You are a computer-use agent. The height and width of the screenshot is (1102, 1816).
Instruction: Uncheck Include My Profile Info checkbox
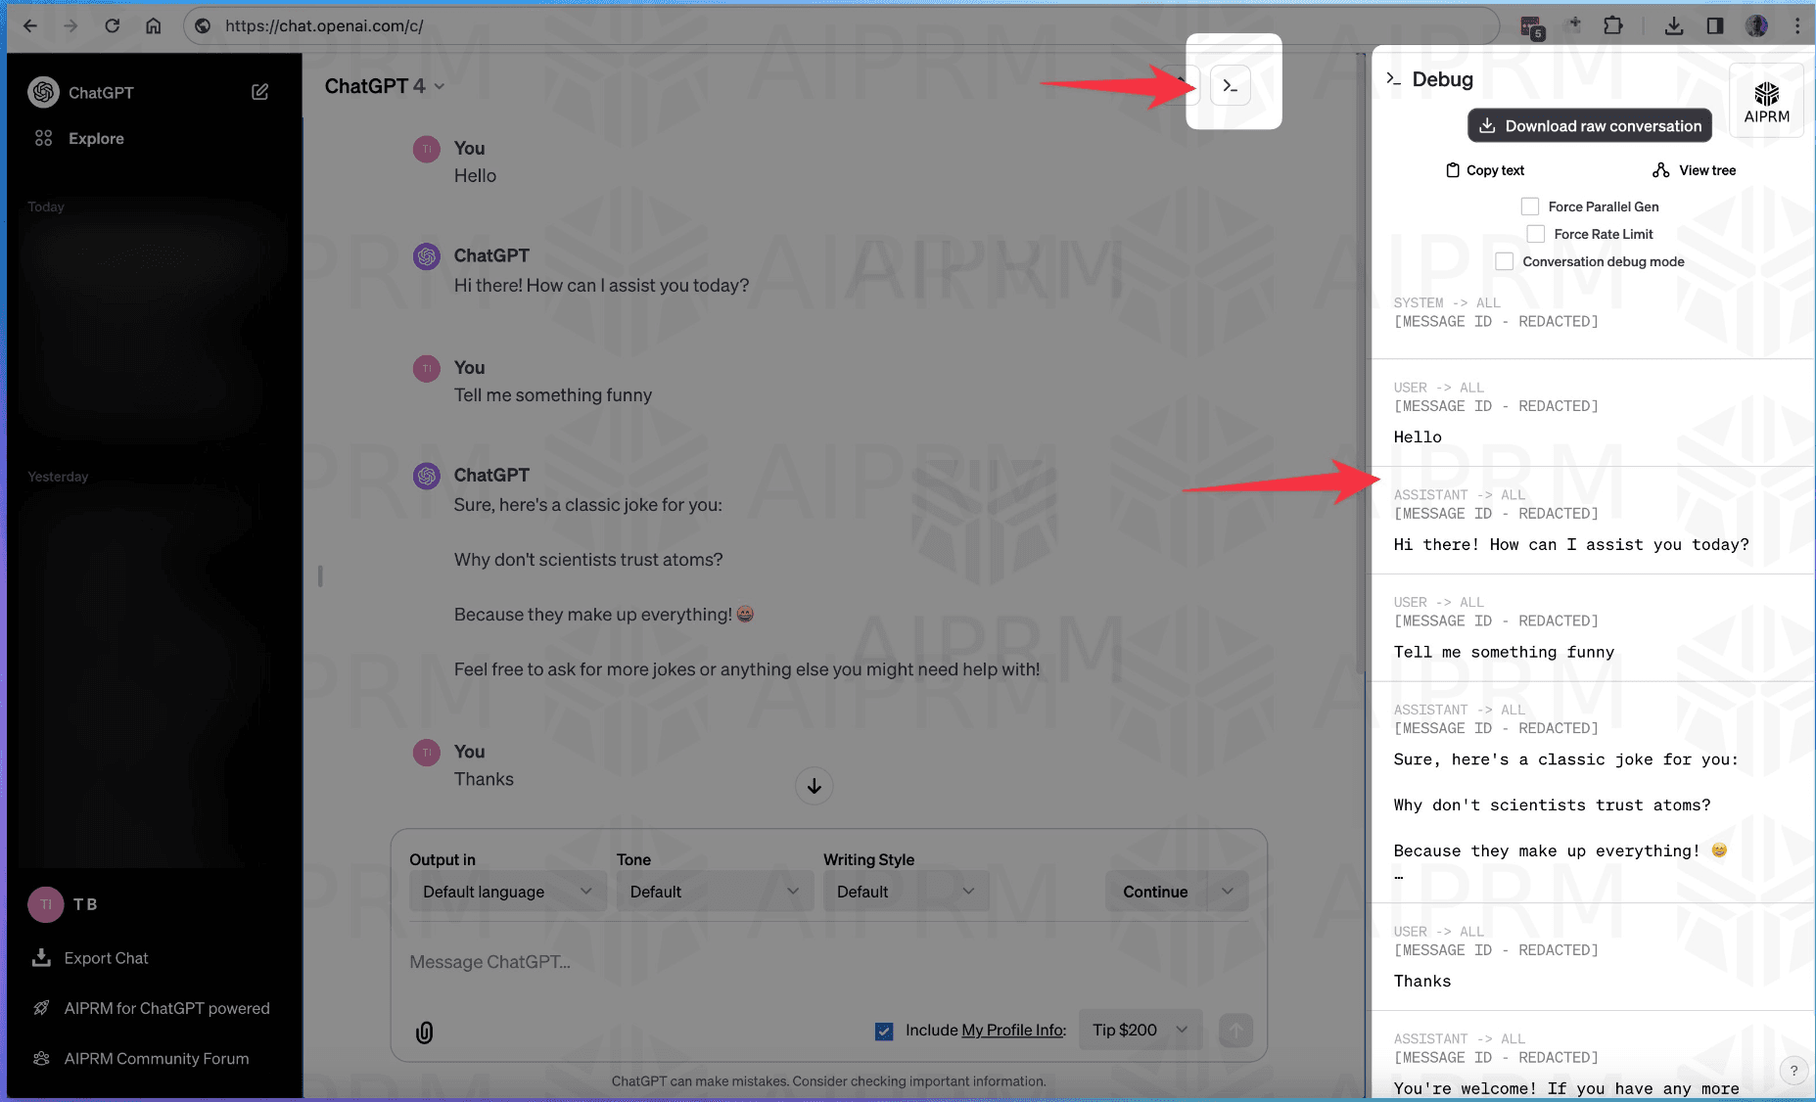point(884,1031)
